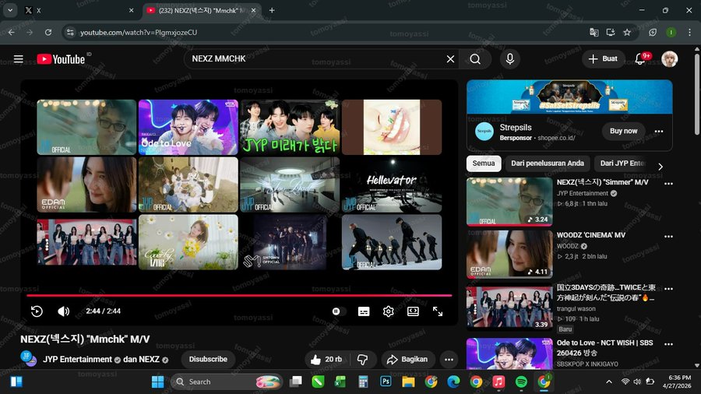Click the red video progress bar
The image size is (701, 394).
239,295
